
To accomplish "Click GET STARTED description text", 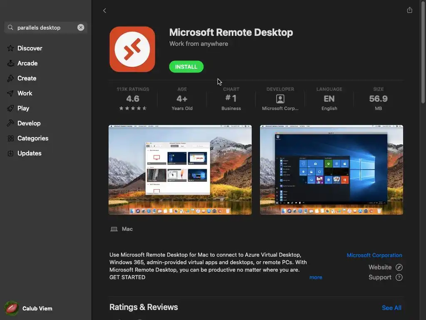I will pos(127,277).
